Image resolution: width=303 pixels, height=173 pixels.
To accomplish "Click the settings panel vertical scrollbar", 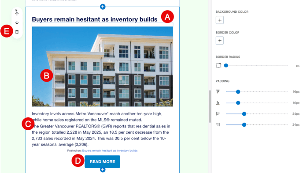I will click(210, 106).
